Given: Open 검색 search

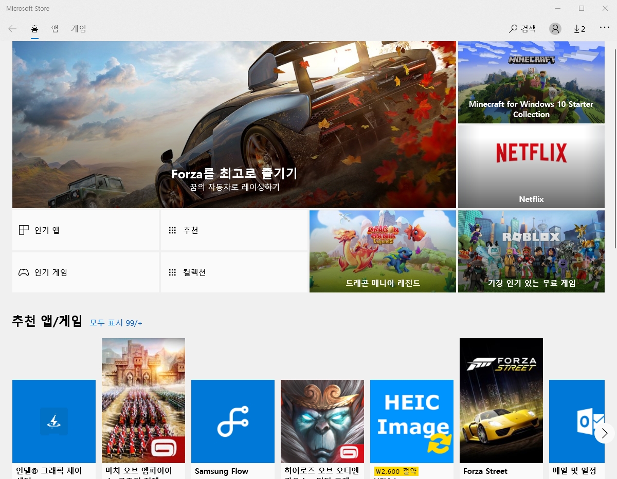Looking at the screenshot, I should (522, 29).
